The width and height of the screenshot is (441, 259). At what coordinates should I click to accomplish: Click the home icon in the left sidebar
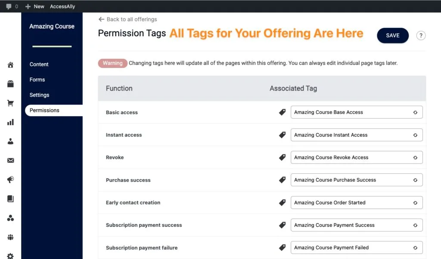tap(10, 65)
